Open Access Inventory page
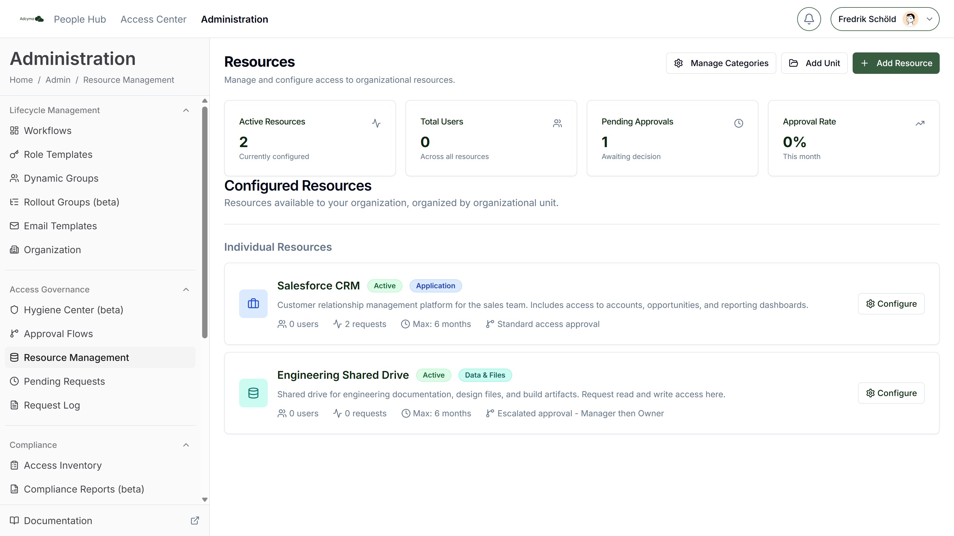Screen dimensions: 954x536 pos(100,465)
